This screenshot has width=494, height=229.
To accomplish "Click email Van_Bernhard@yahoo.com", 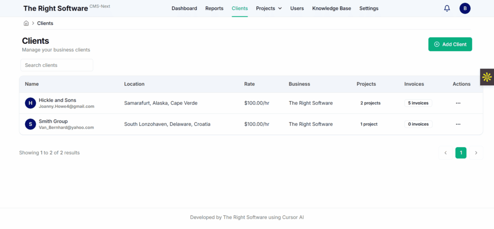I will click(x=66, y=128).
